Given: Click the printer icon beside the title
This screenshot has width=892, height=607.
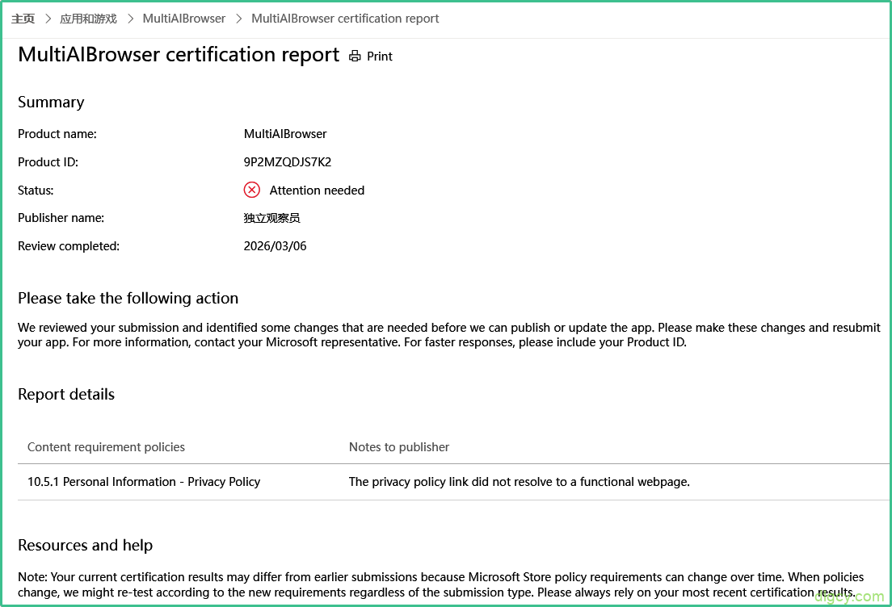Looking at the screenshot, I should [x=355, y=57].
